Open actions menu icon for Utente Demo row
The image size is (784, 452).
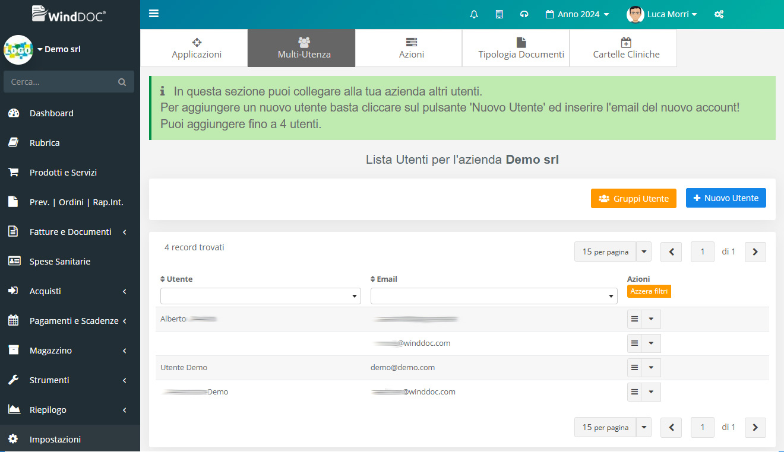(634, 368)
